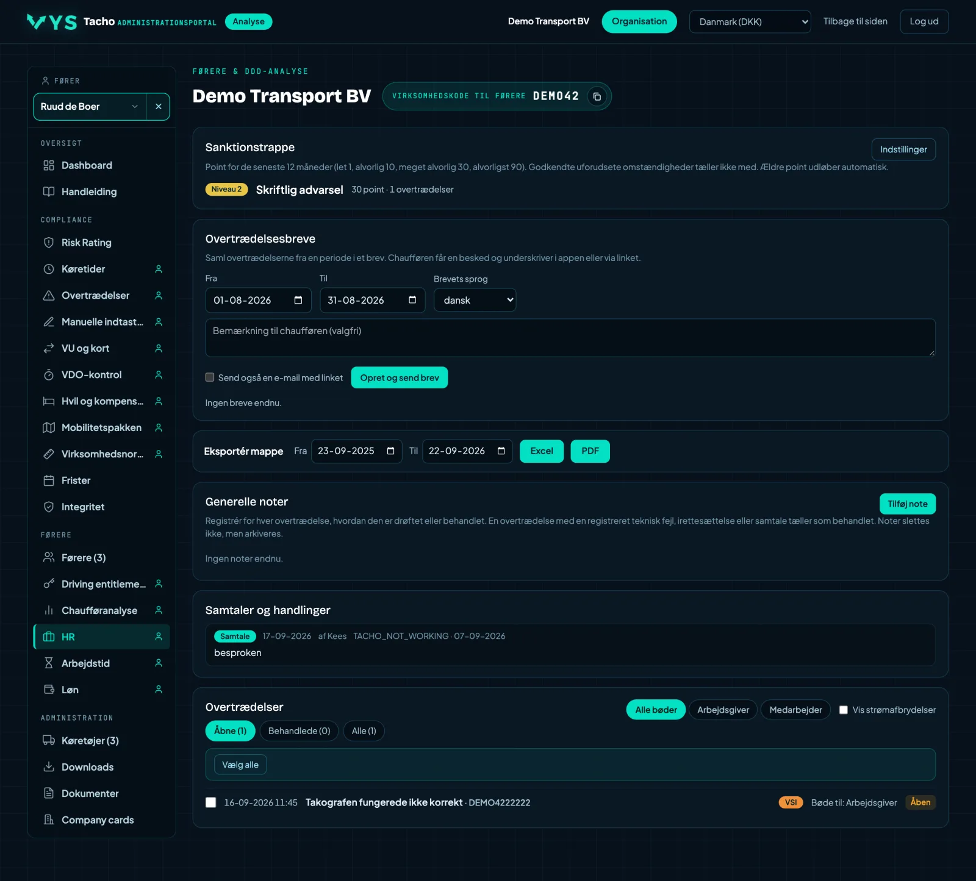This screenshot has height=881, width=976.
Task: Export the folder as Excel
Action: [x=542, y=451]
